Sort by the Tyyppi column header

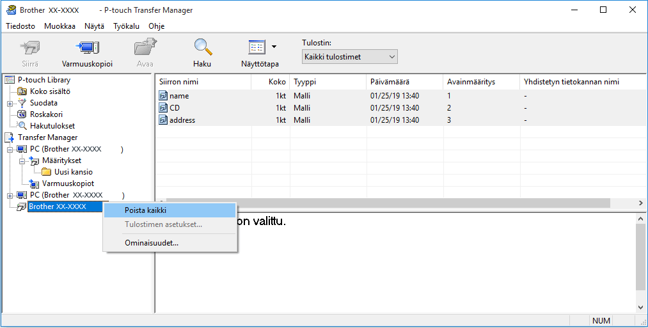[x=328, y=82]
